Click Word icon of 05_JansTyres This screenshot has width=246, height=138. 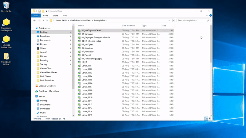[x=80, y=44]
